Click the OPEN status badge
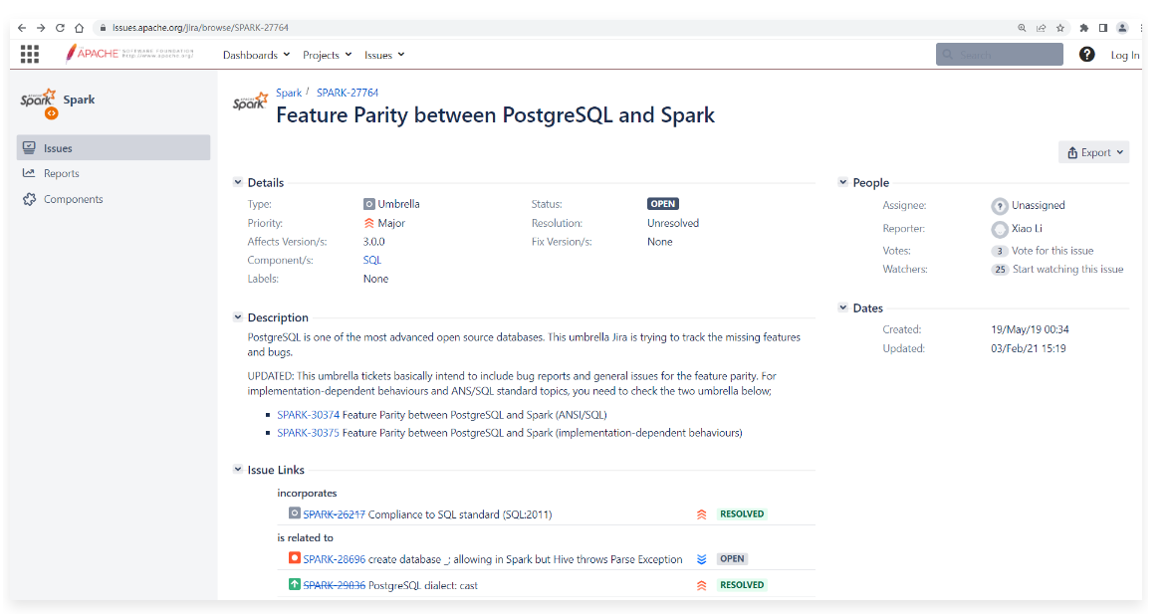 663,203
